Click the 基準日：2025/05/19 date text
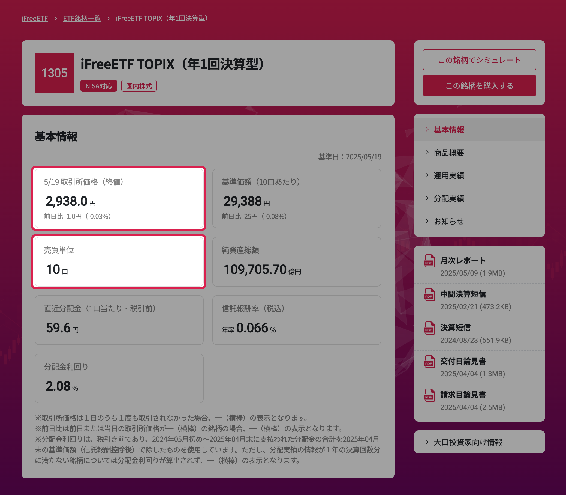The width and height of the screenshot is (566, 495). (x=350, y=157)
